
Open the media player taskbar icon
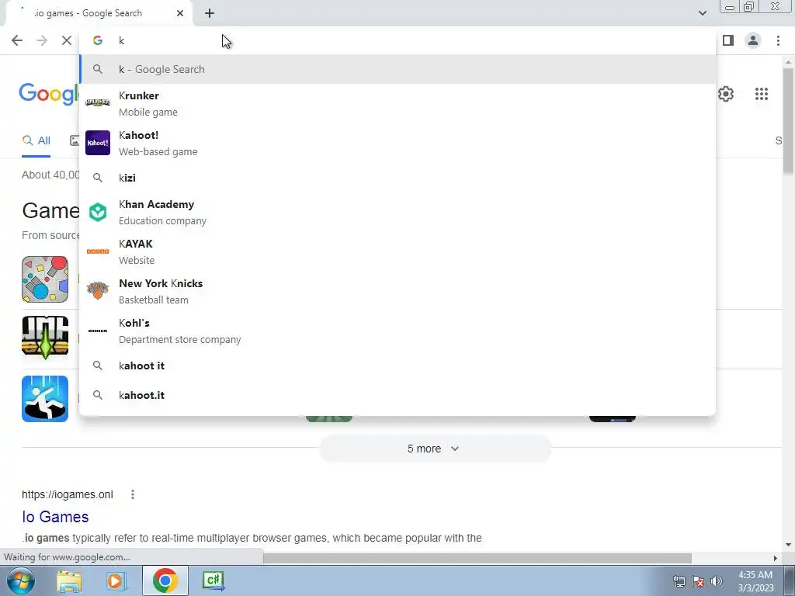pos(115,580)
